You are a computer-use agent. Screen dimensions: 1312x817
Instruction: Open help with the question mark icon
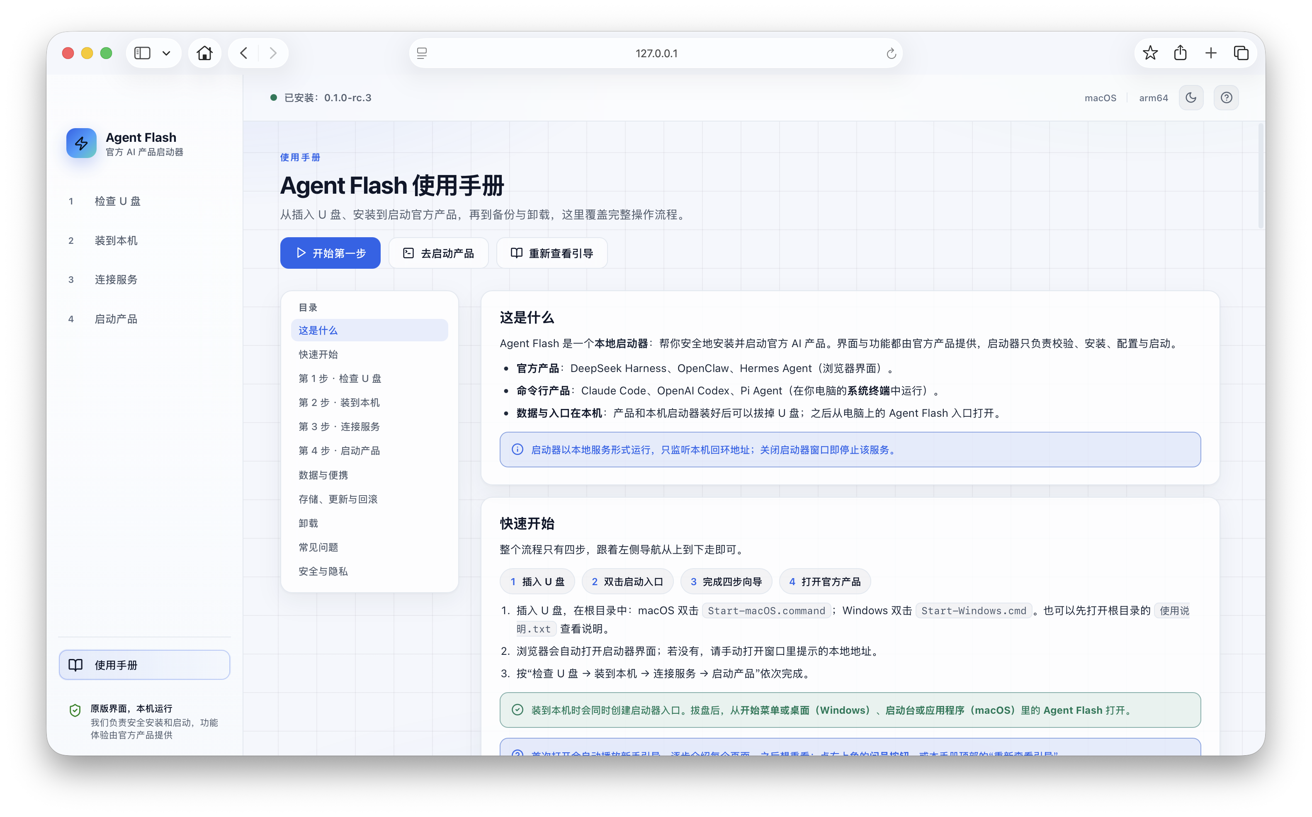click(x=1226, y=98)
